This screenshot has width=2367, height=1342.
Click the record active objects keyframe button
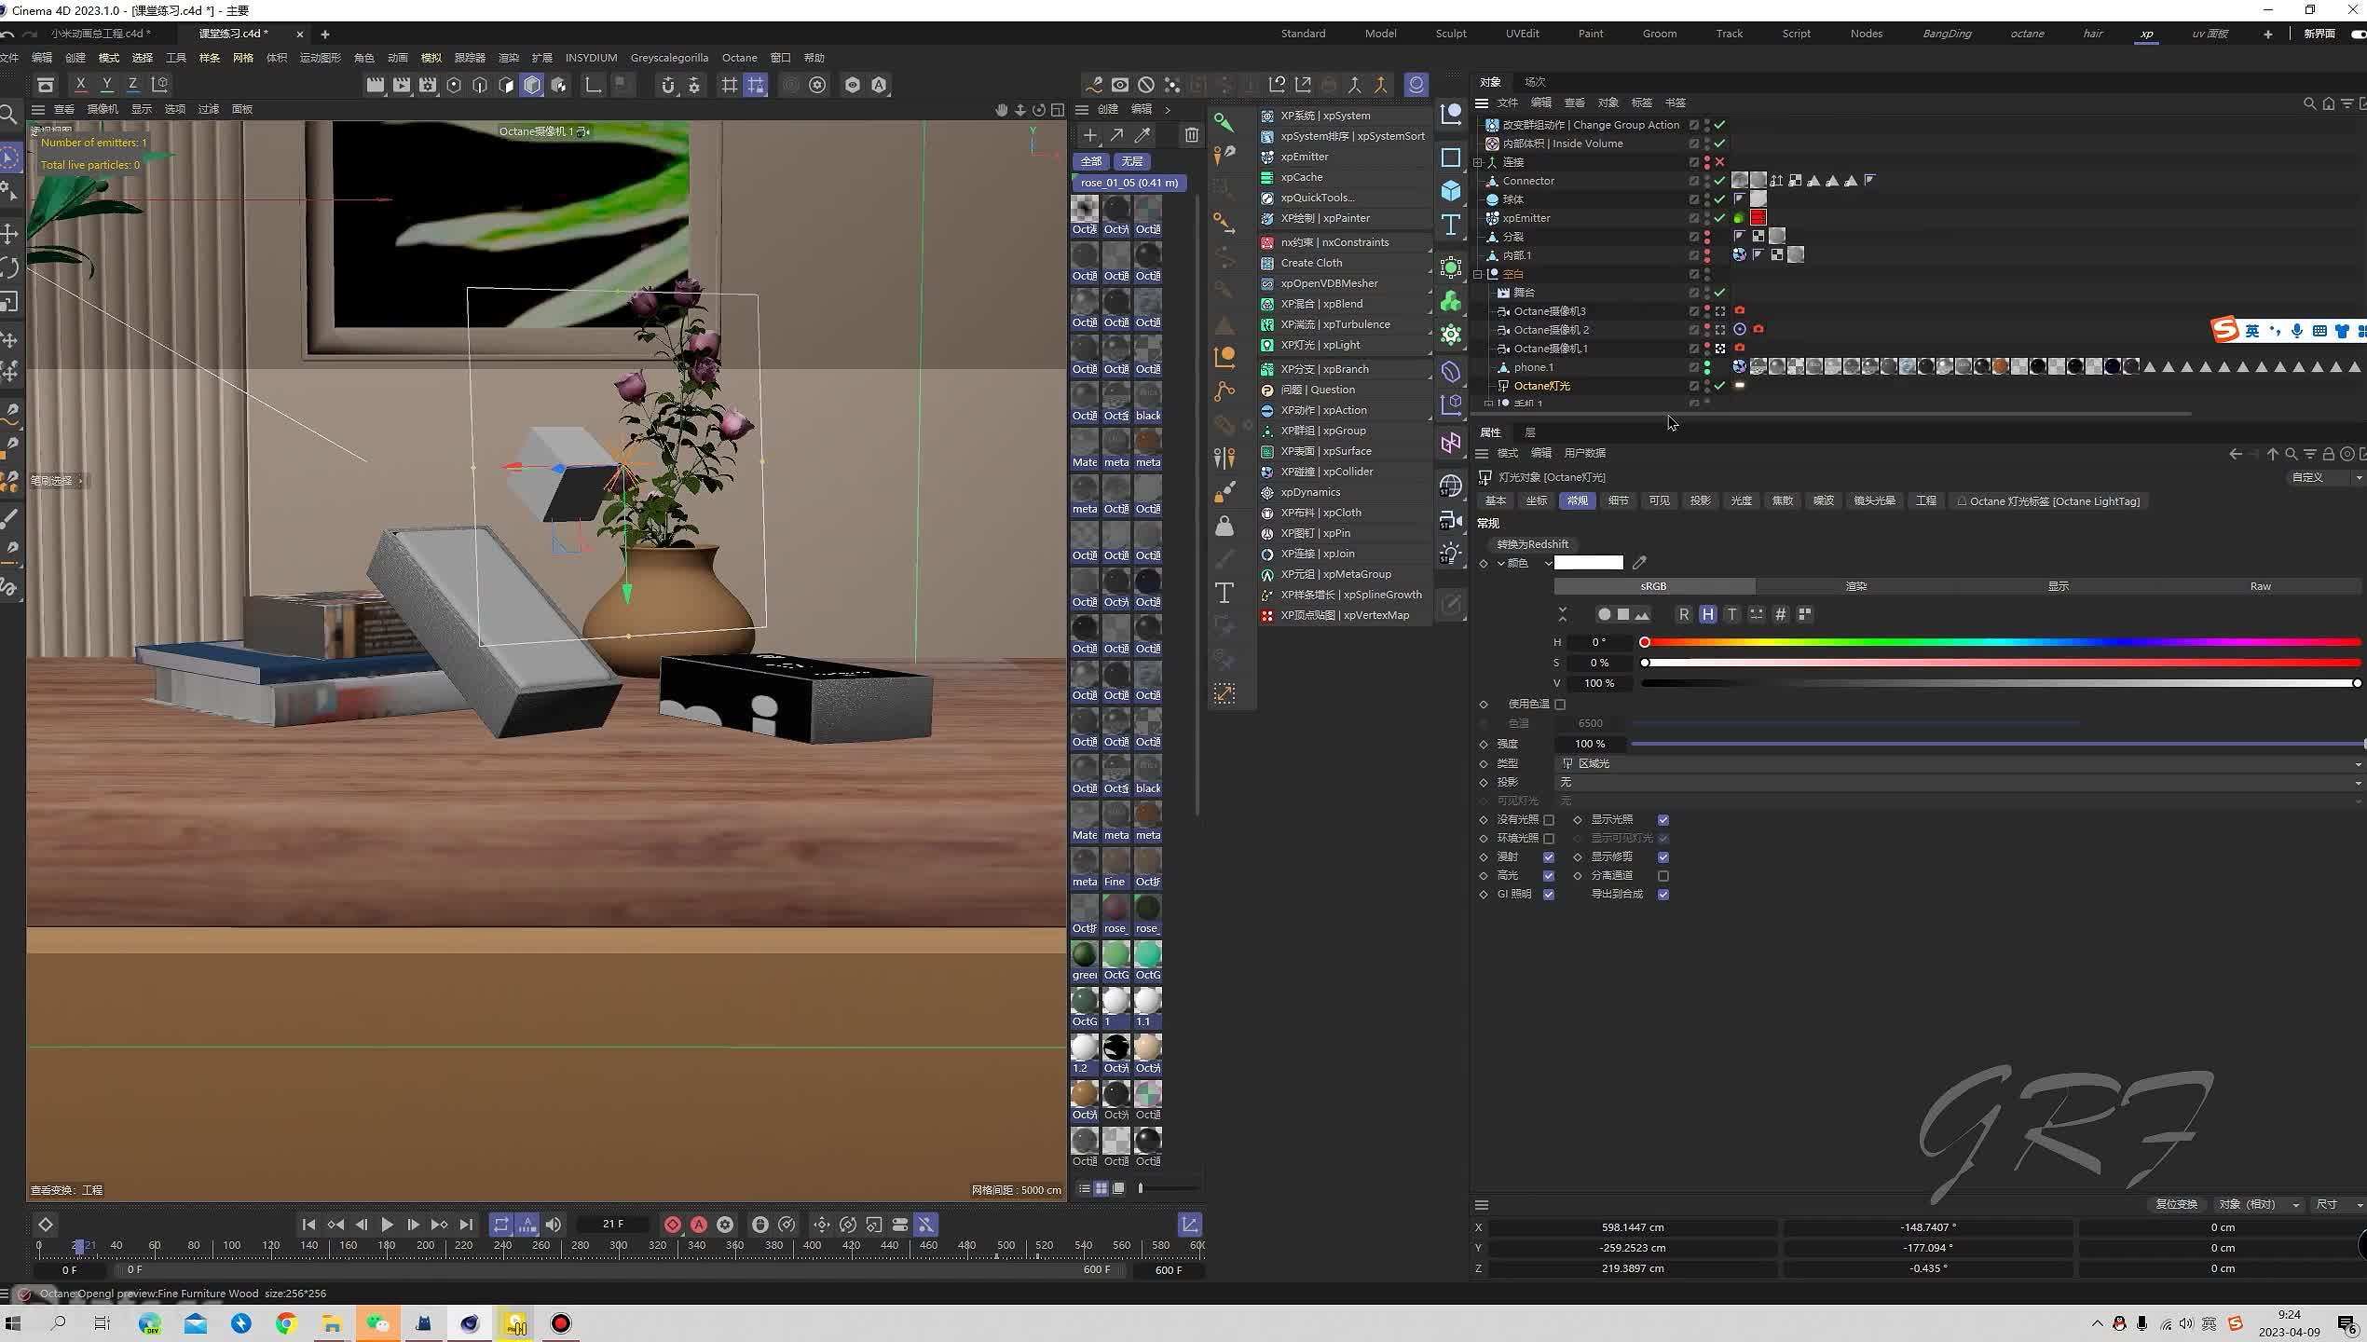673,1225
